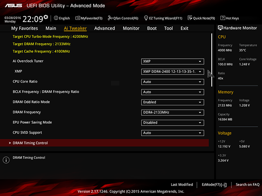Switch to the Boot tab
Image resolution: width=262 pixels, height=196 pixels.
click(x=152, y=28)
